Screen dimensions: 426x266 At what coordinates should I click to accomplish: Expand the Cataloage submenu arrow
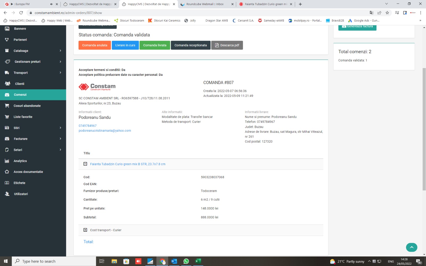click(60, 51)
